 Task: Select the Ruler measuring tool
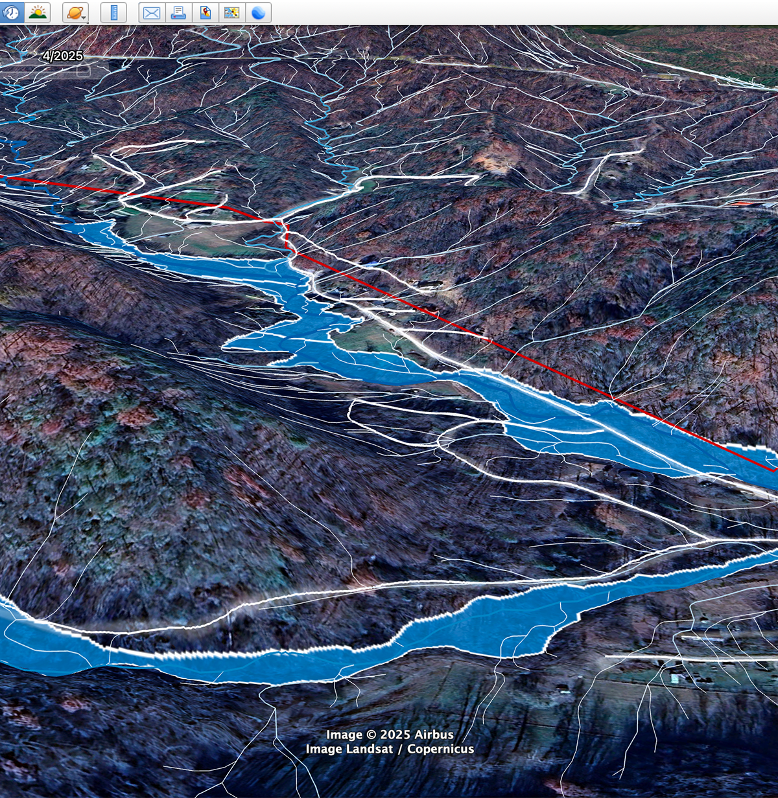(114, 12)
